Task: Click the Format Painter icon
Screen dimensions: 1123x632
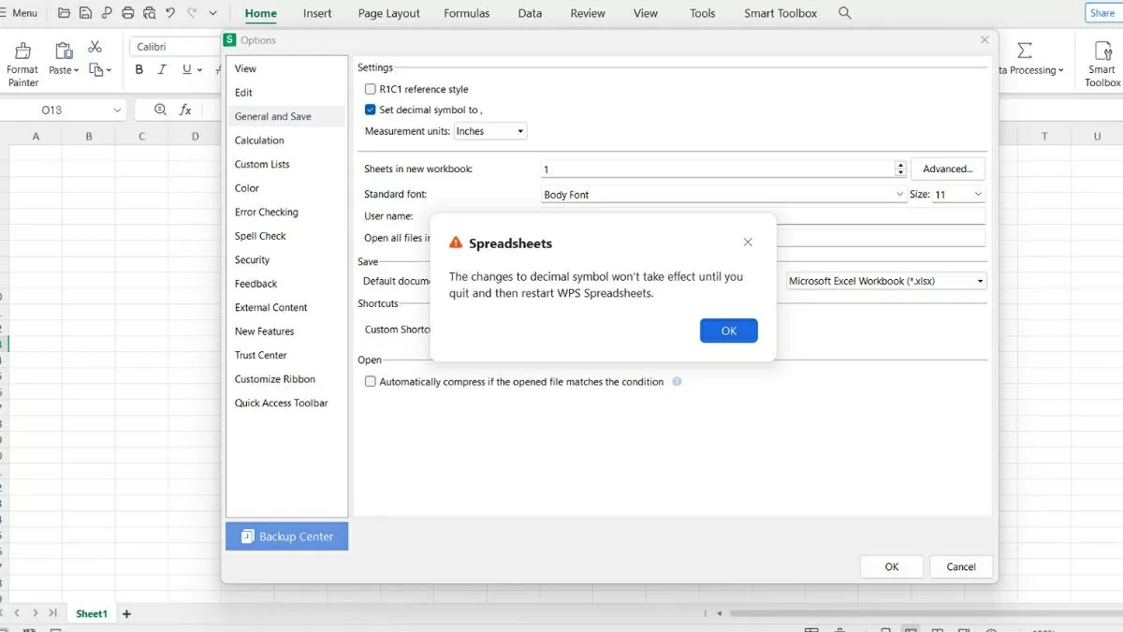Action: click(x=22, y=51)
